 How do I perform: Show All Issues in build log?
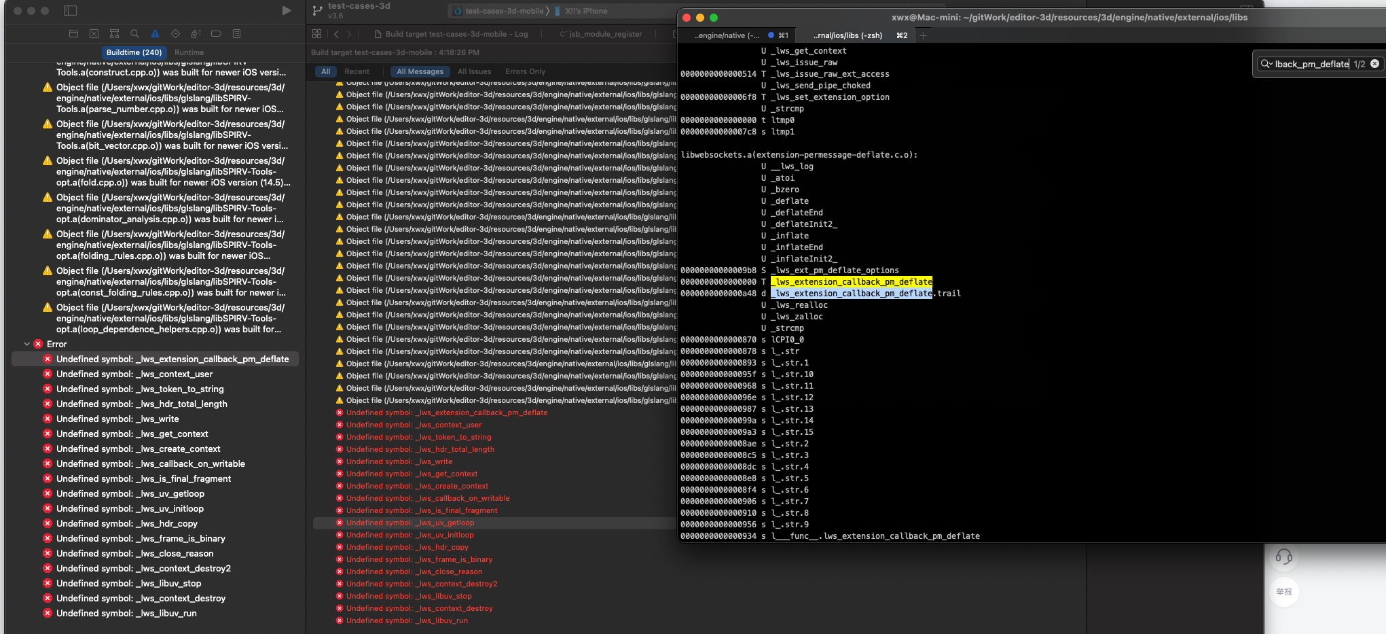point(474,71)
